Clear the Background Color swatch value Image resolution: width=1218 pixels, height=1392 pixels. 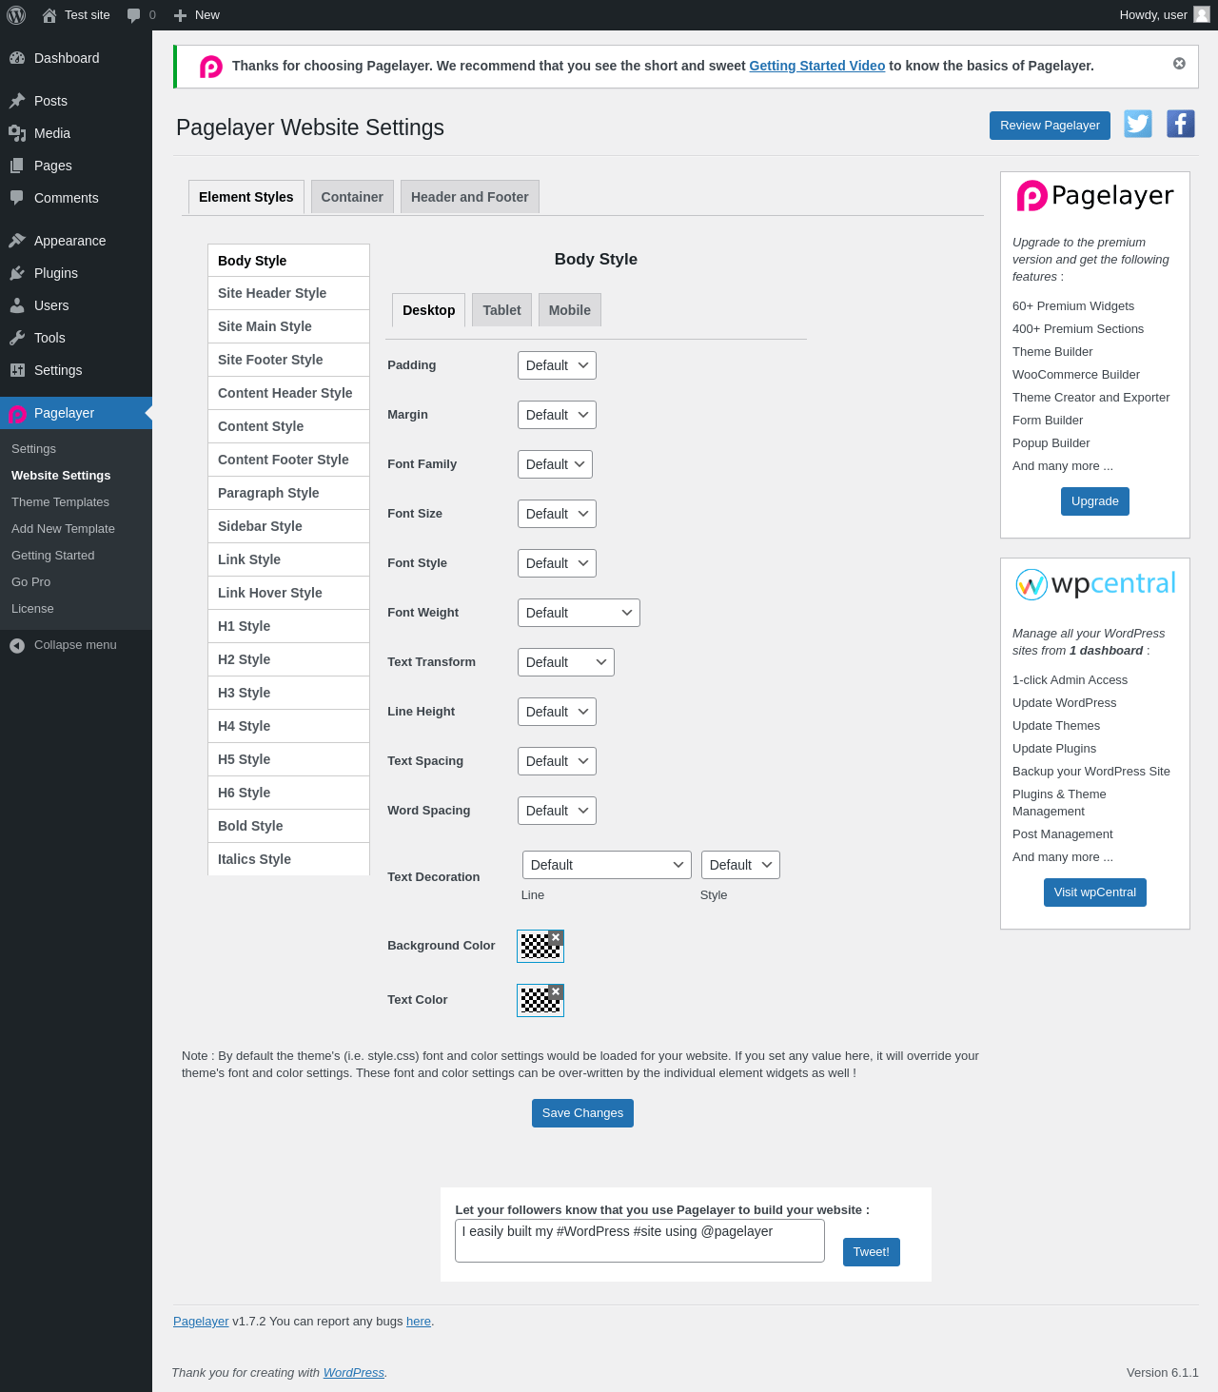556,937
